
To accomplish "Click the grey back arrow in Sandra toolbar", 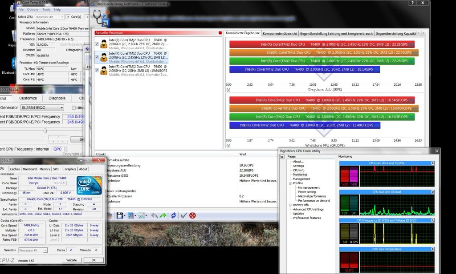I will click(x=155, y=215).
